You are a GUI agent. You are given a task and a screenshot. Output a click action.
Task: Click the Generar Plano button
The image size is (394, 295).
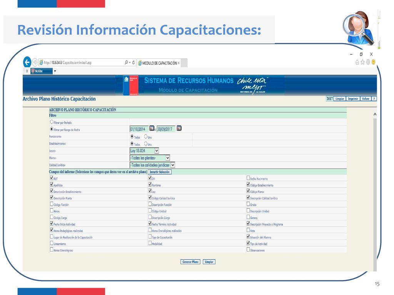[190, 262]
